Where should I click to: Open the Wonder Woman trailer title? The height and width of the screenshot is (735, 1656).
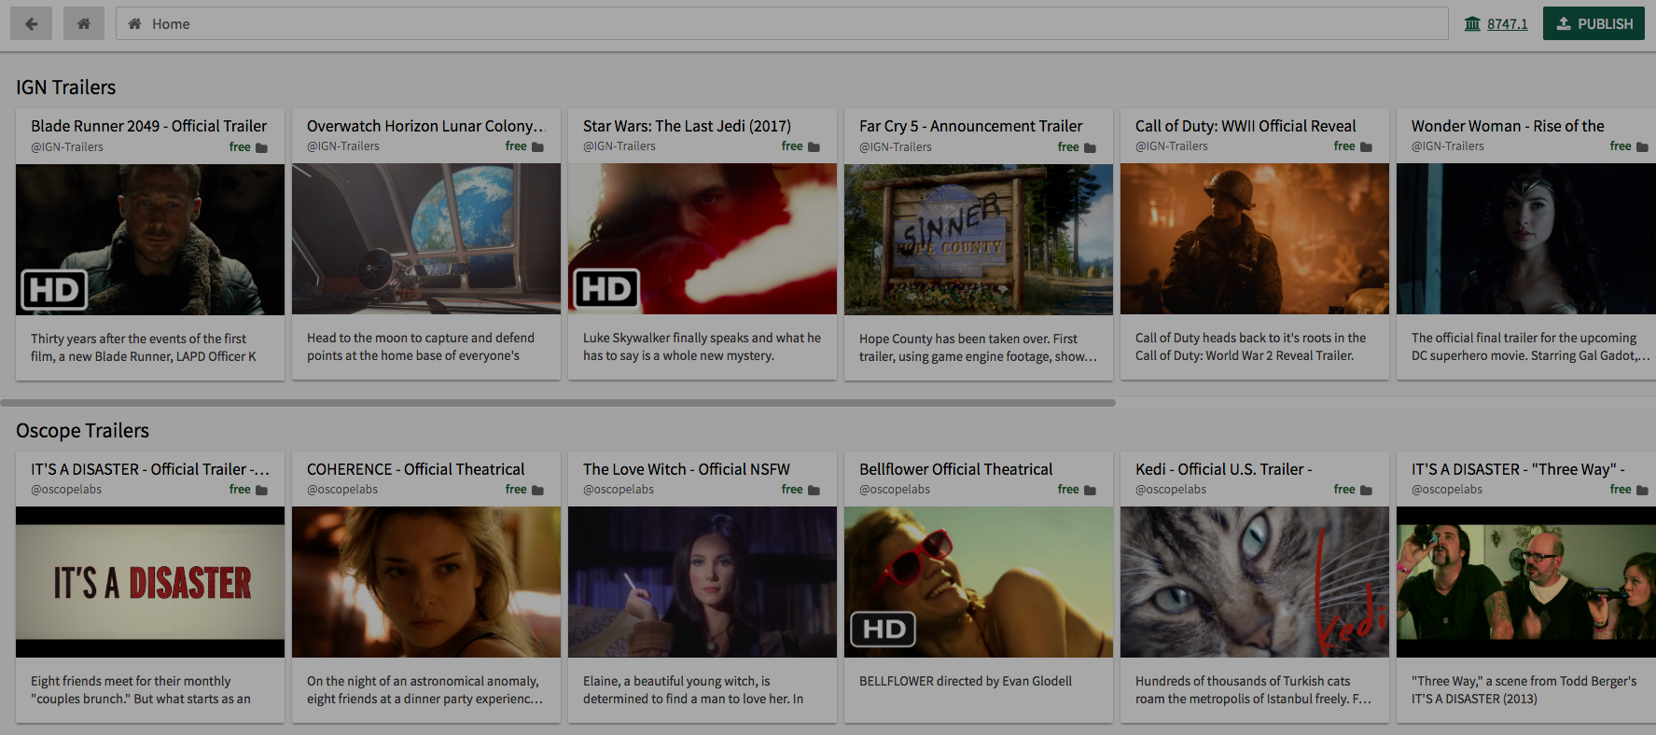1507,126
